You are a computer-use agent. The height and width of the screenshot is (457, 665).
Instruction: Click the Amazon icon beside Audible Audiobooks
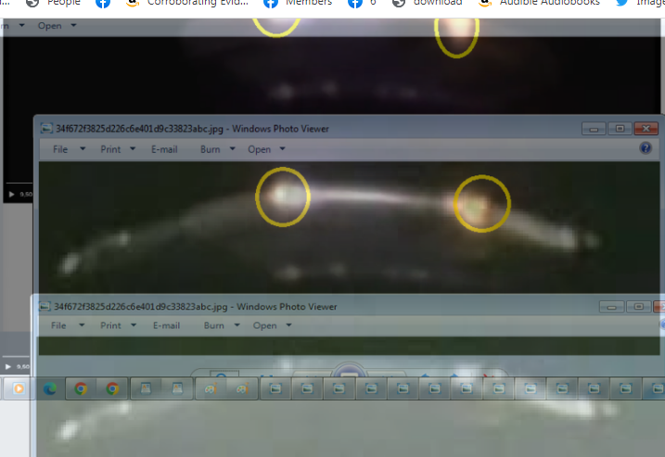pyautogui.click(x=484, y=3)
